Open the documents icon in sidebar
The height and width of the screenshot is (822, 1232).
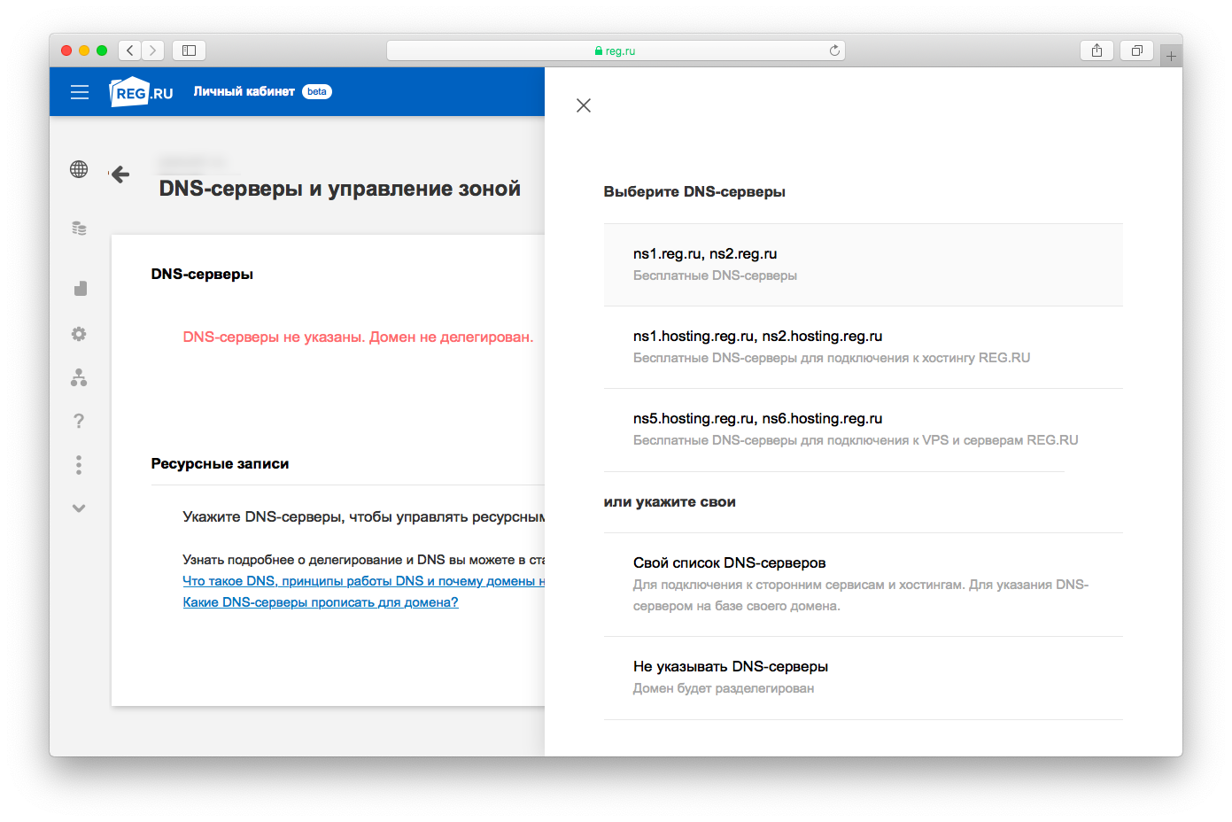point(80,288)
